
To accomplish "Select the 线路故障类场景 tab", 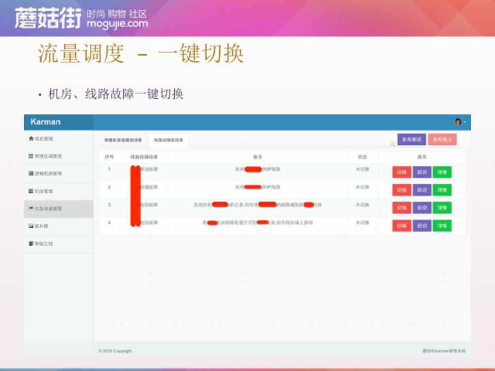I will coord(168,140).
